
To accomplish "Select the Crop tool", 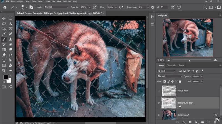I will point(4,29).
